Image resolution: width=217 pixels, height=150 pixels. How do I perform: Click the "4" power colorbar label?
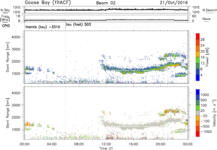click(201, 75)
